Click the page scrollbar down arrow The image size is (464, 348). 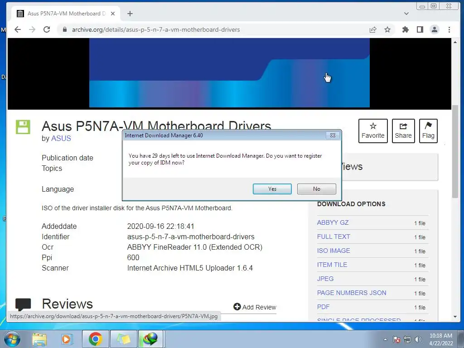click(x=455, y=317)
